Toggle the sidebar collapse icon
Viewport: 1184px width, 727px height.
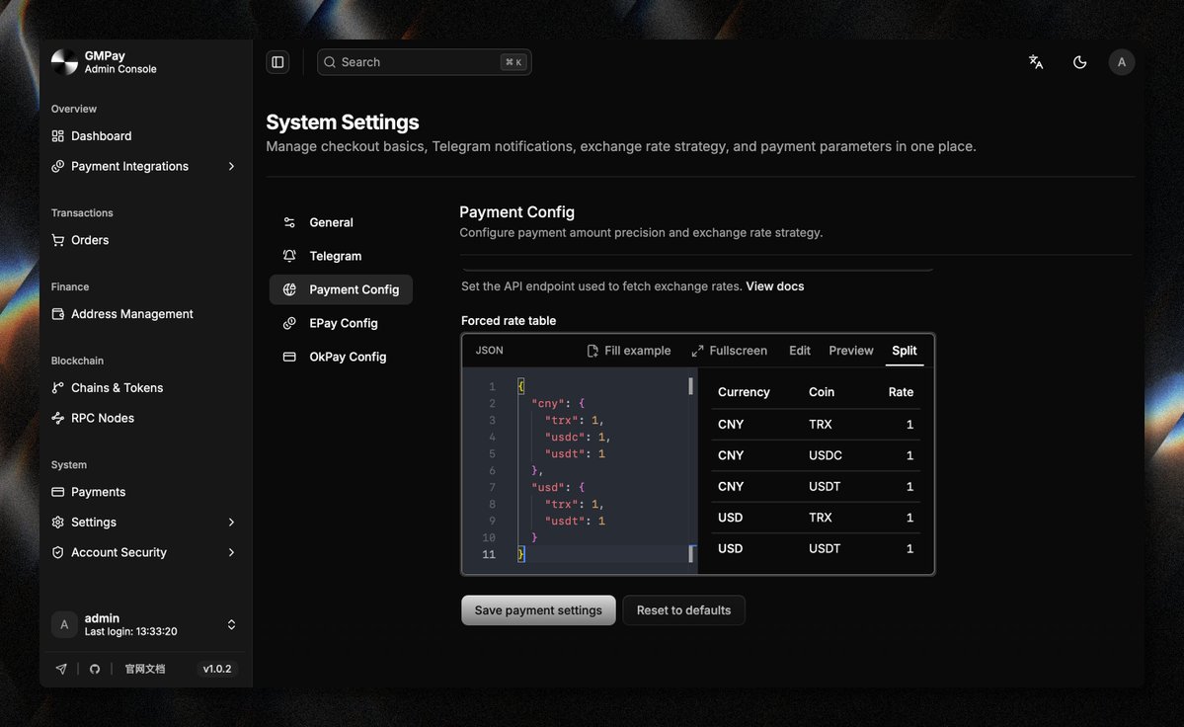(x=277, y=62)
